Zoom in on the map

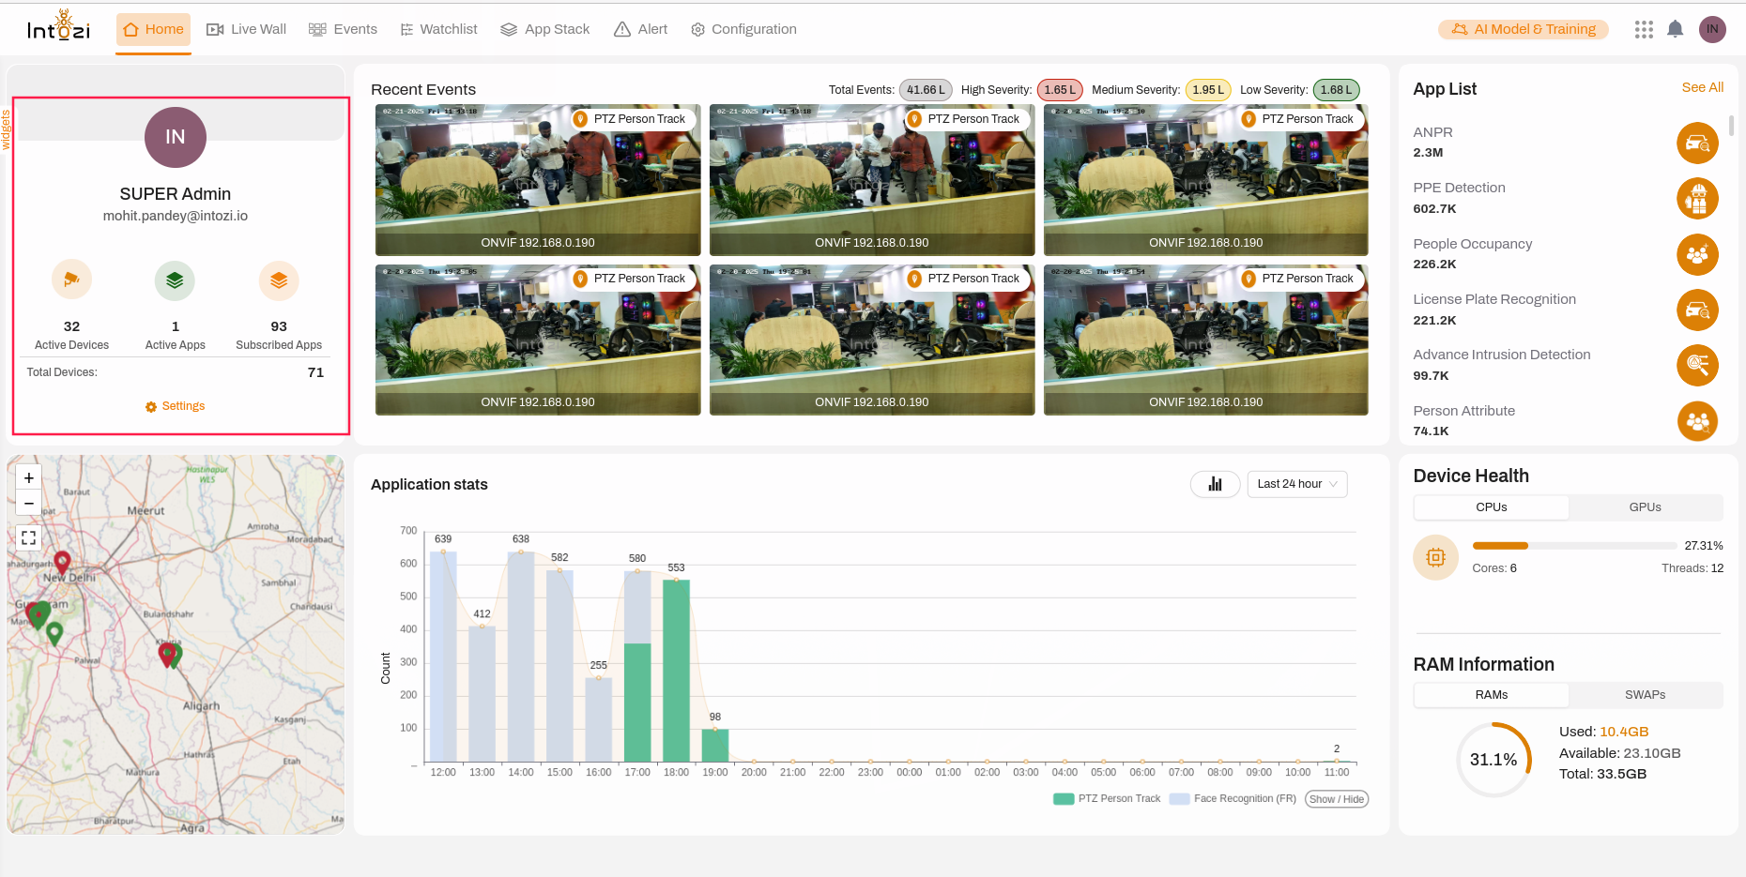pyautogui.click(x=29, y=478)
